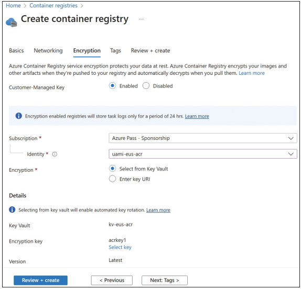The height and width of the screenshot is (289, 301).
Task: Click breadcrumb chevron after Container registries
Action: (x=82, y=6)
